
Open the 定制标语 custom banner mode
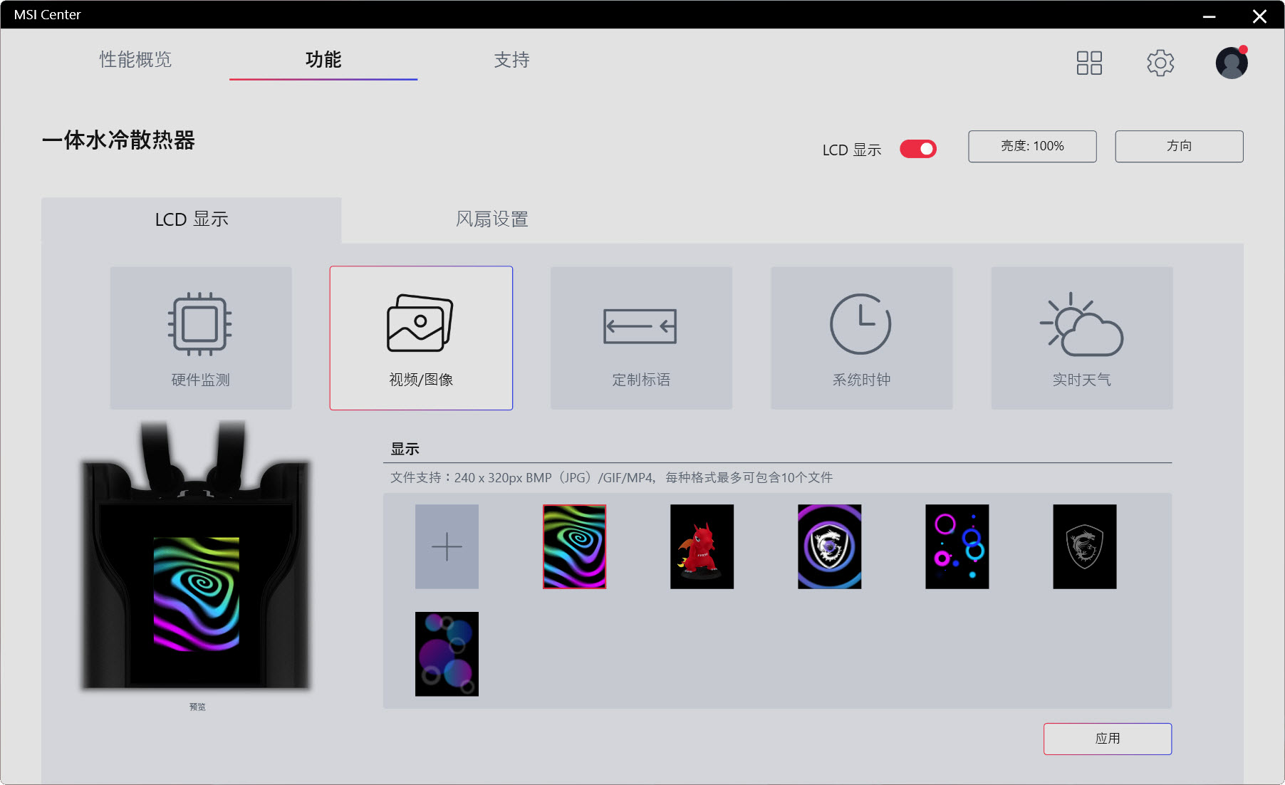(x=641, y=338)
